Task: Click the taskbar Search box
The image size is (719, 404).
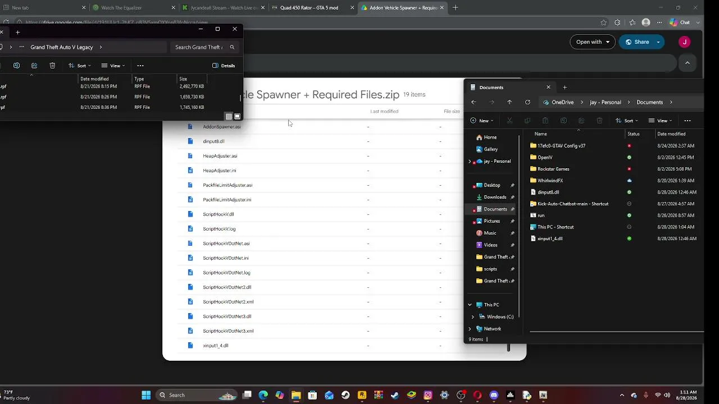Action: (x=196, y=395)
